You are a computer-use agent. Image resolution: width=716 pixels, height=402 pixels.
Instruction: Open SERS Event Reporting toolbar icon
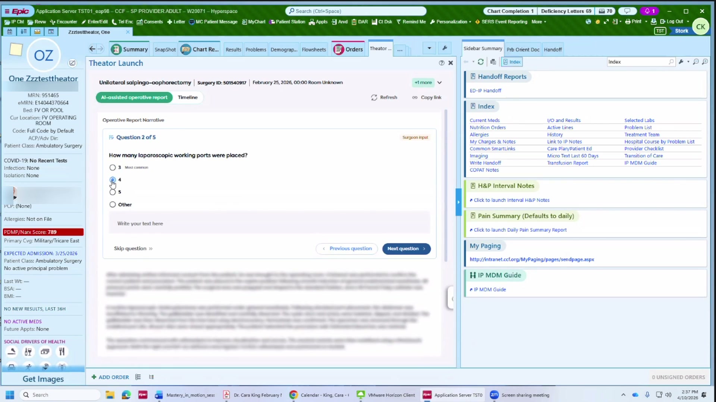[477, 22]
